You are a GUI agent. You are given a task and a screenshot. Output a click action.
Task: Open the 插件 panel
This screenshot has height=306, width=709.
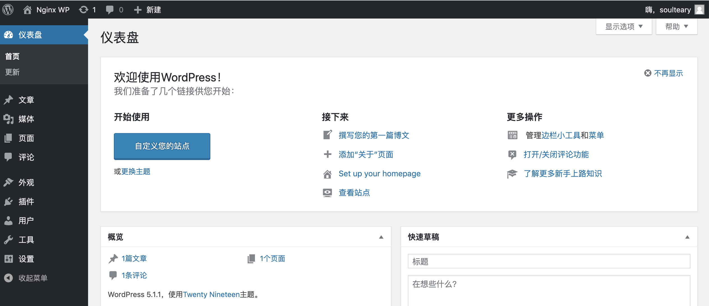[x=27, y=202]
